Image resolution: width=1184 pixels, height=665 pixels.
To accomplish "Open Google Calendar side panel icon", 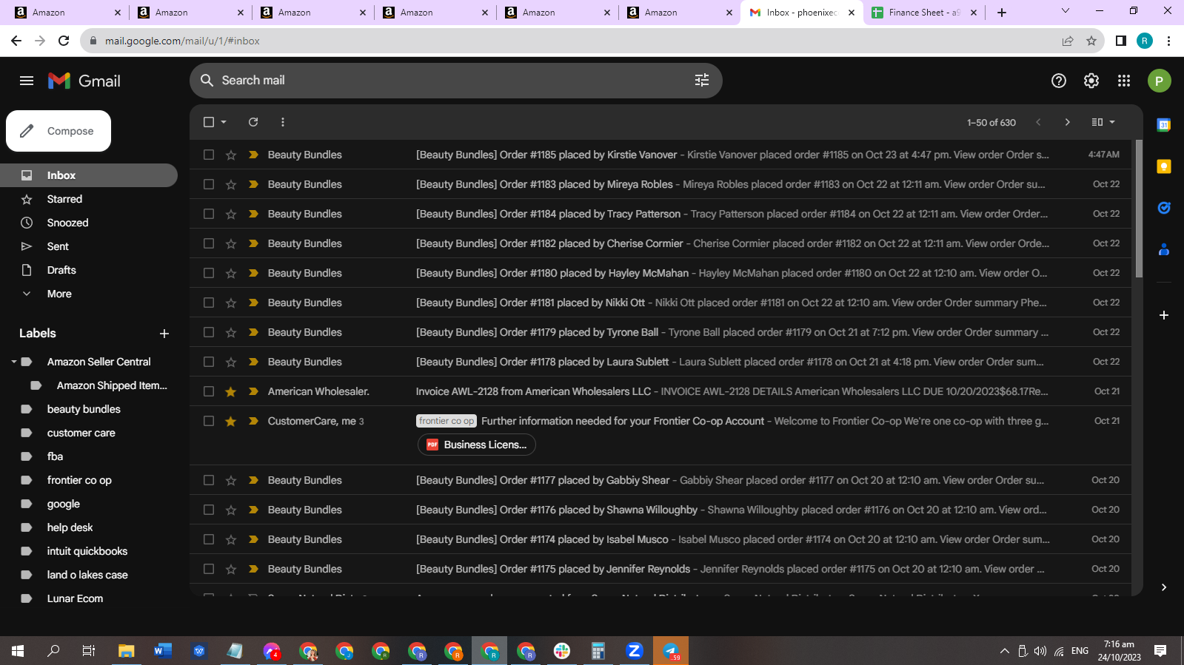I will (x=1164, y=125).
